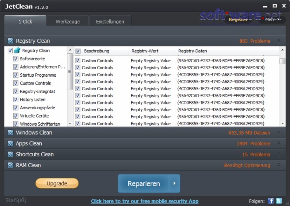
Task: Minimize the JetClean window
Action: [265, 7]
